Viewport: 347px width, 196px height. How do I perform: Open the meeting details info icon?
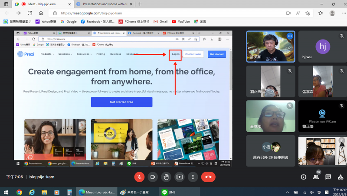pos(304,177)
